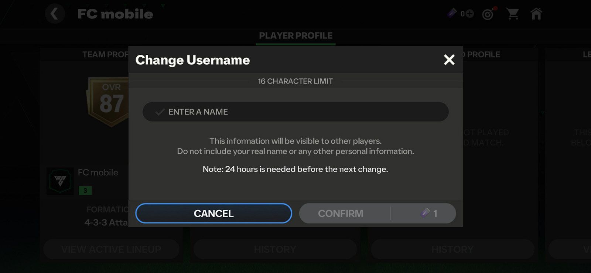This screenshot has height=273, width=591.
Task: Click the back arrow beside FC mobile
Action: click(55, 14)
